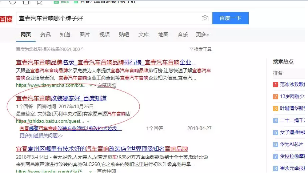Image resolution: width=308 pixels, height=178 pixels.
Task: Open the 音乐 tab
Action: (183, 35)
